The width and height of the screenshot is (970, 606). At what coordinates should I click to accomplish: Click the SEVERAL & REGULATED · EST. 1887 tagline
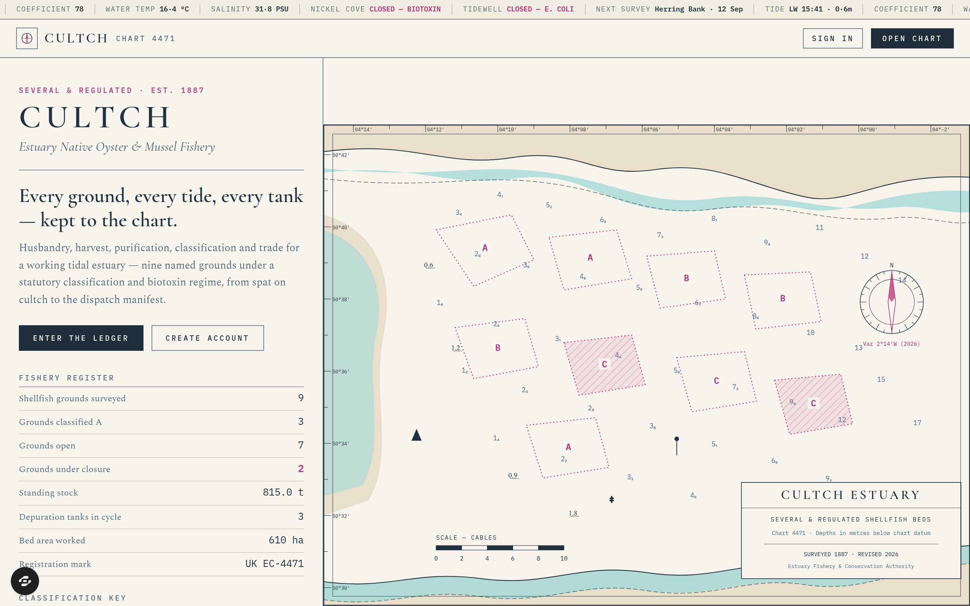tap(112, 91)
